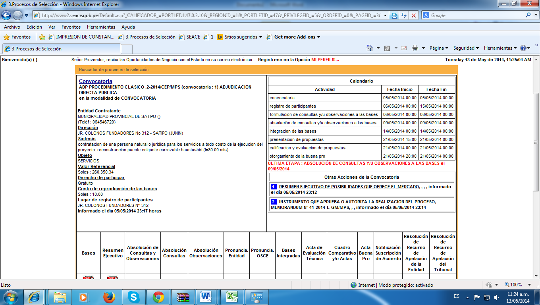This screenshot has height=305, width=540.
Task: Expand Sitios sugeridos dropdown
Action: click(260, 37)
